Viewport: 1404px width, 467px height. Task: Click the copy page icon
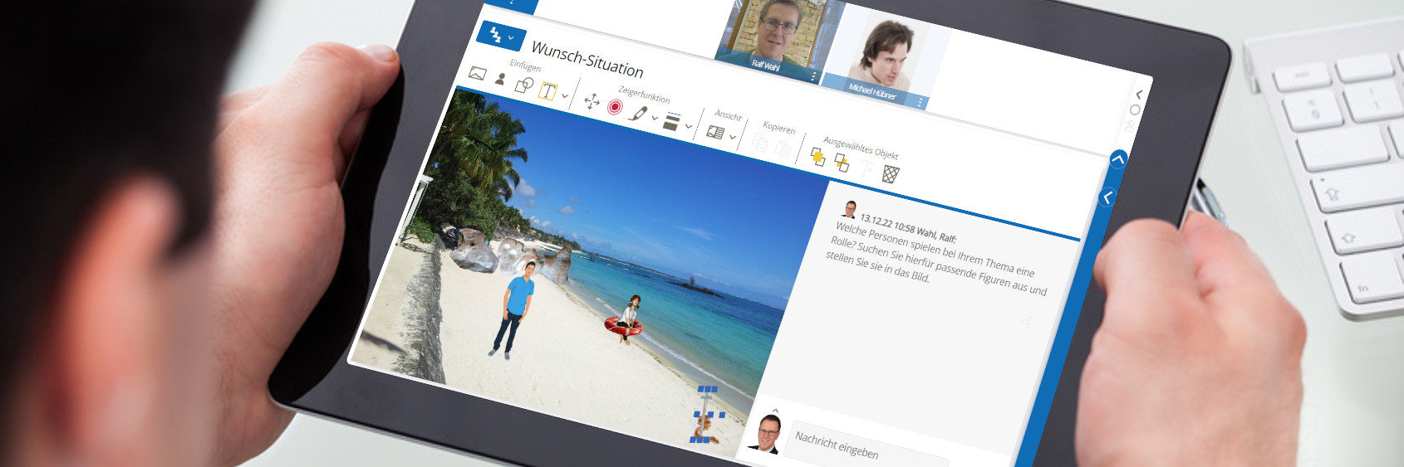[x=759, y=143]
